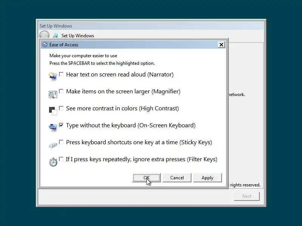Click 'Make your computer easier to use' text
The image size is (302, 226).
[x=83, y=56]
